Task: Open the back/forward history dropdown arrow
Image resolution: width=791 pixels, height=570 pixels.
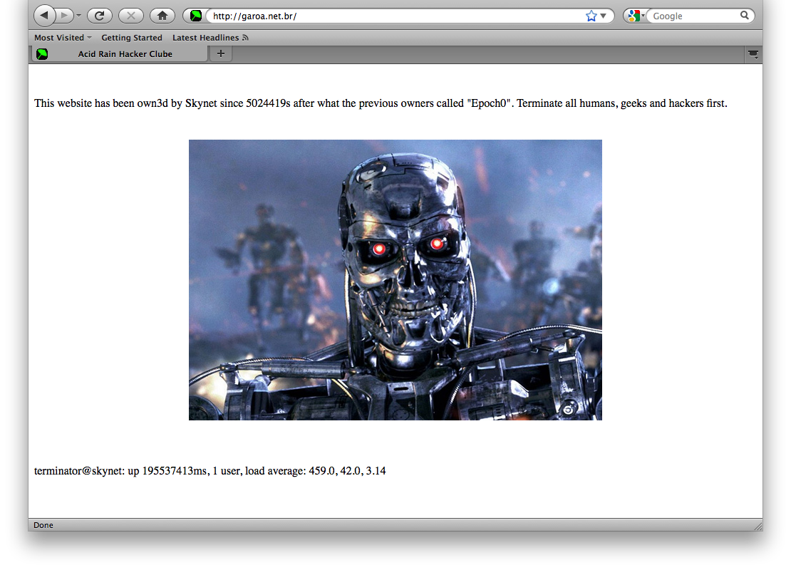Action: tap(78, 16)
